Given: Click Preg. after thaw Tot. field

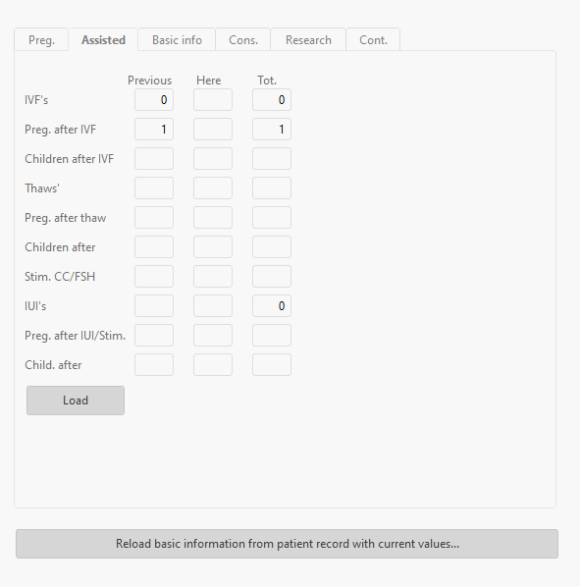Looking at the screenshot, I should tap(272, 218).
